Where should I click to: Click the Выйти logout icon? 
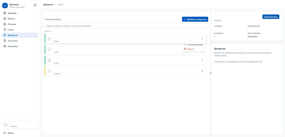5,133
